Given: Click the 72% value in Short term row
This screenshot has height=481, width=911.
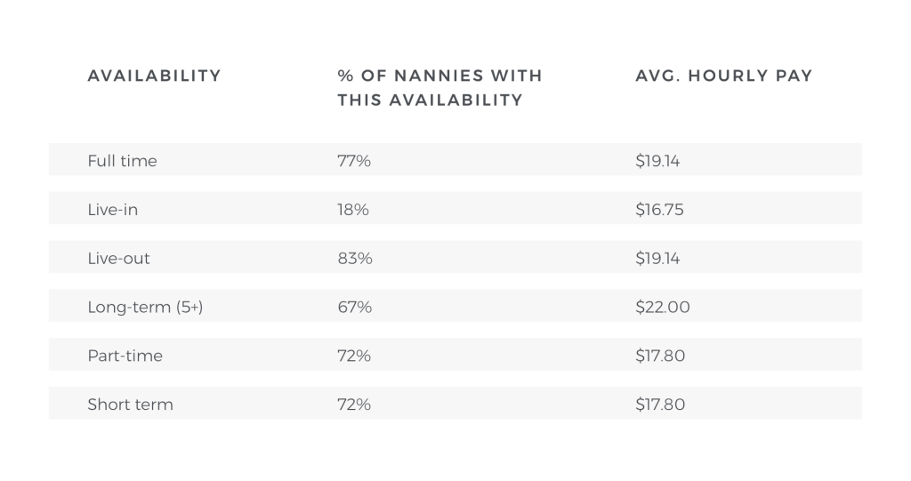Looking at the screenshot, I should point(353,405).
